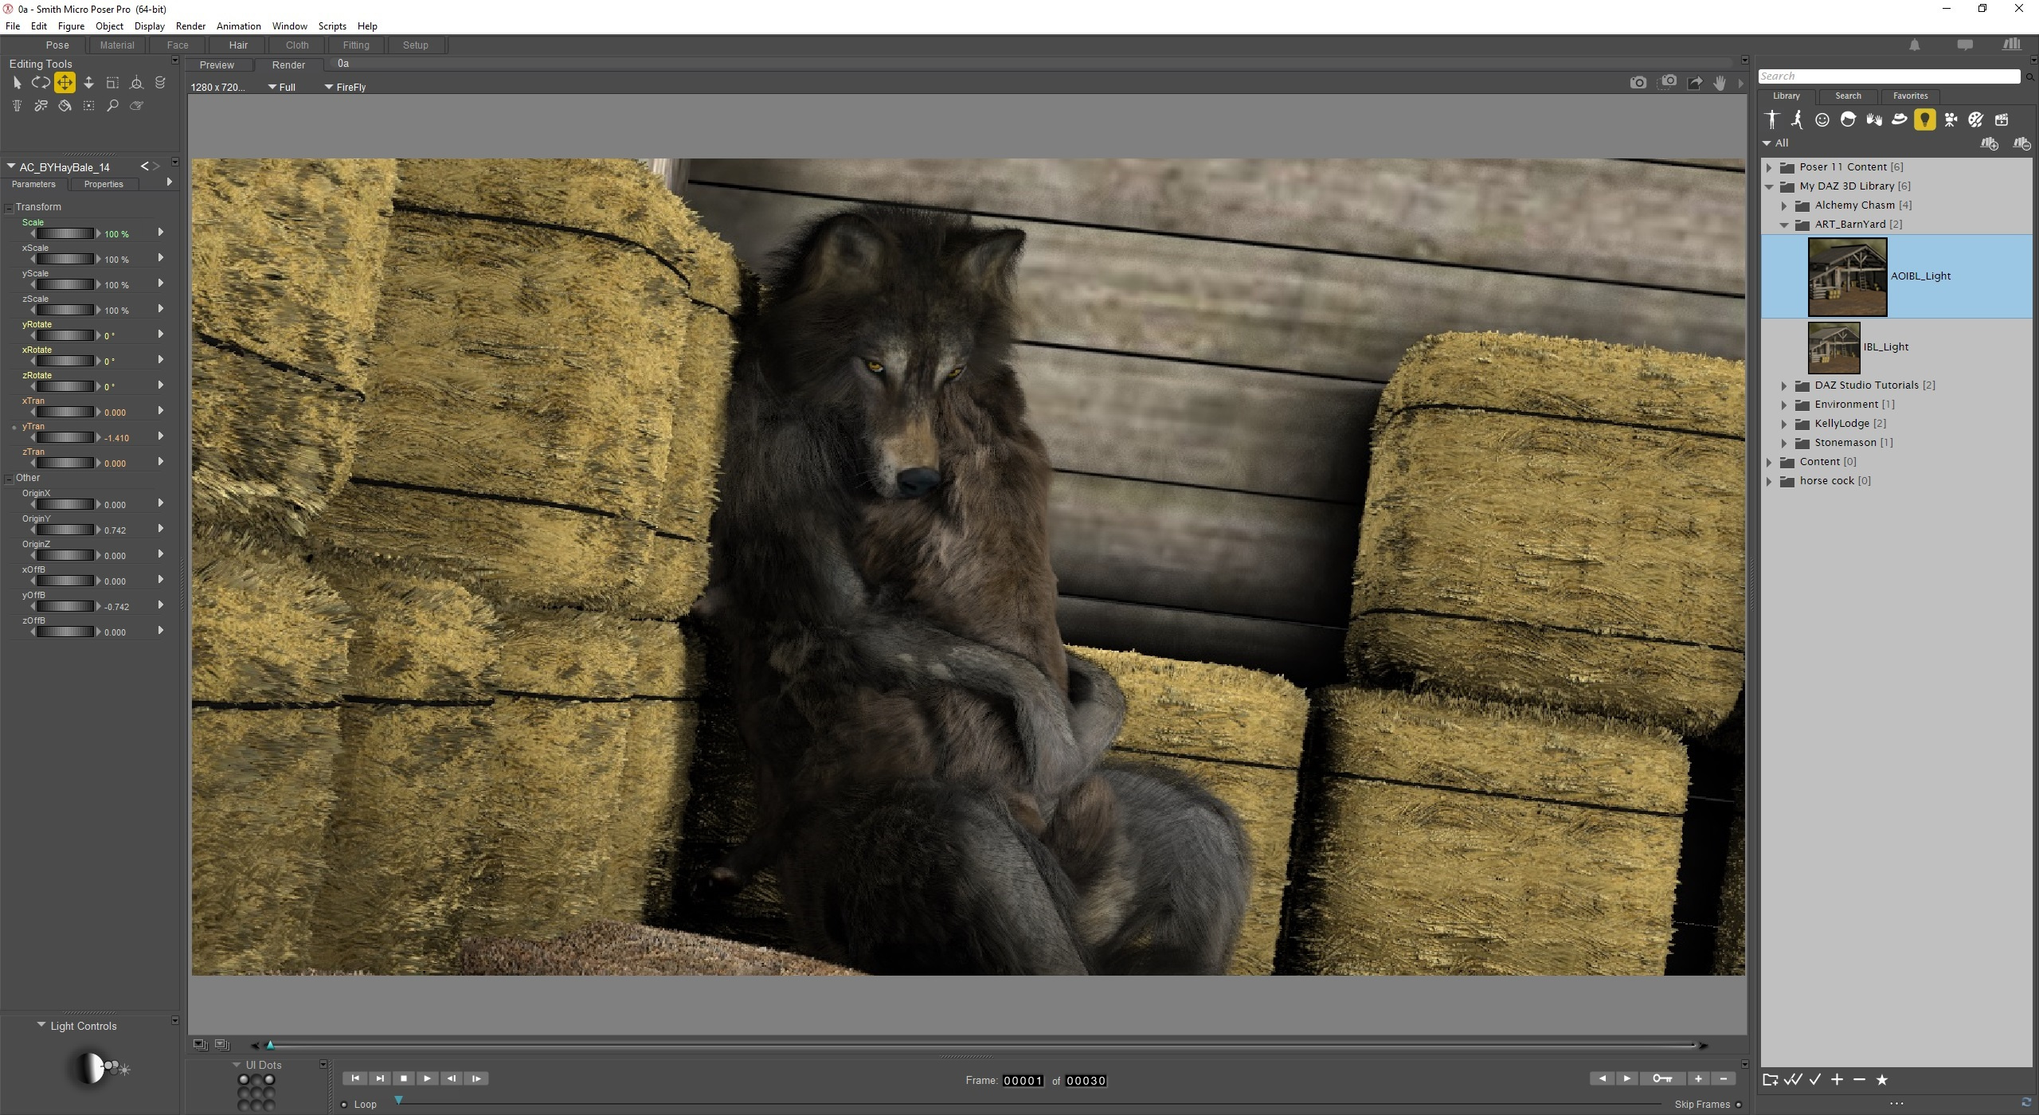Screen dimensions: 2039x1115
Task: Activate the Magnifier zoom tool
Action: [112, 106]
